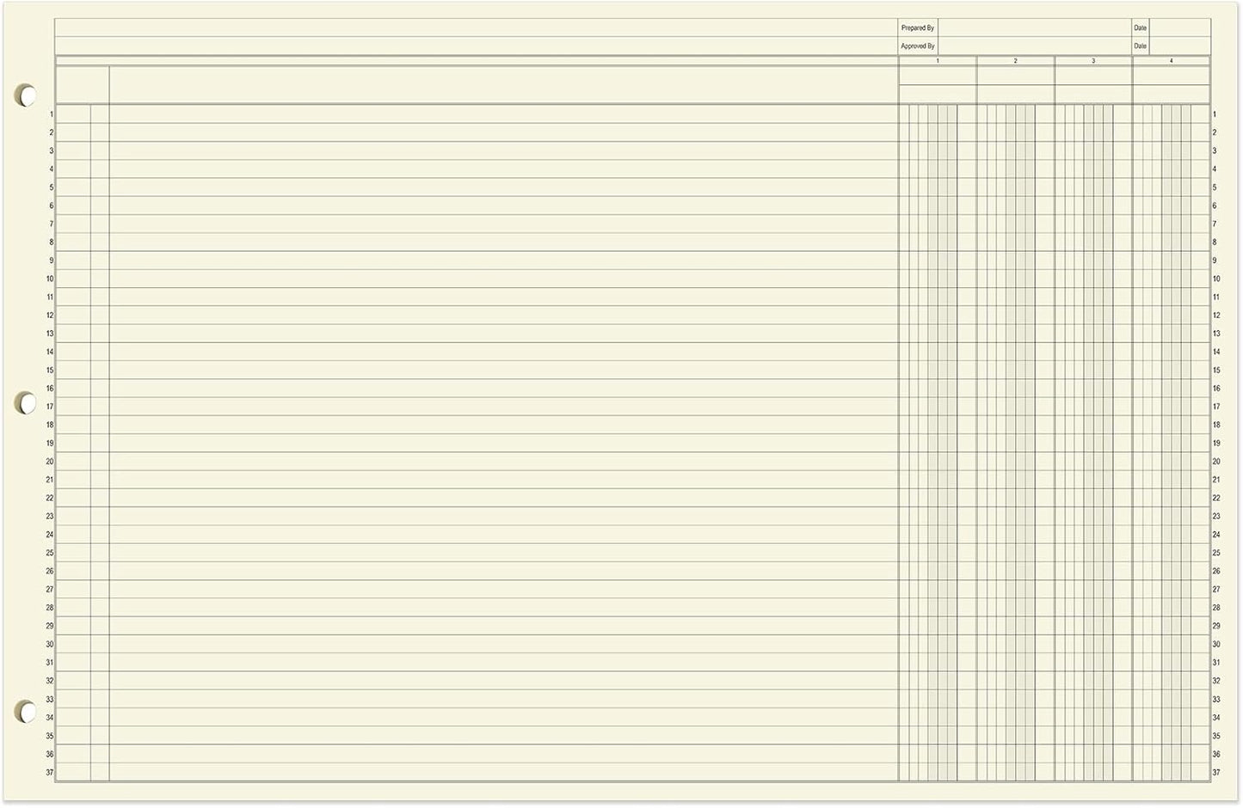Click the middle punch hole
The width and height of the screenshot is (1243, 808).
[x=26, y=402]
